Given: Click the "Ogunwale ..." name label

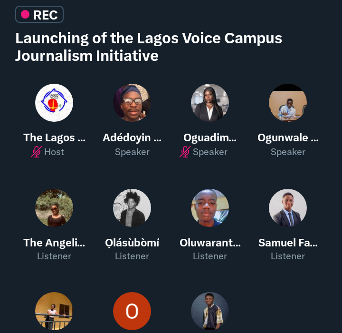Looking at the screenshot, I should tap(288, 138).
